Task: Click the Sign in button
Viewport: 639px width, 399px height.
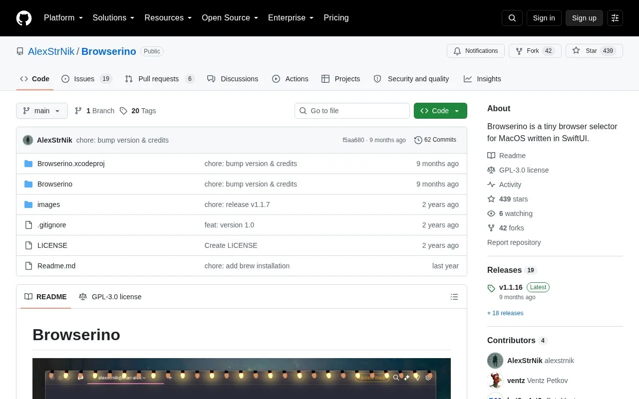Action: point(544,18)
